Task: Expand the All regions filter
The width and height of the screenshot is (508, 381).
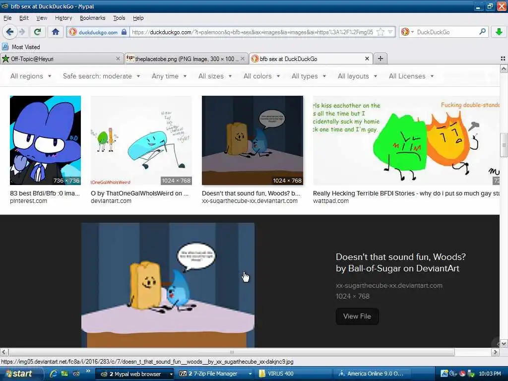Action: click(x=31, y=76)
